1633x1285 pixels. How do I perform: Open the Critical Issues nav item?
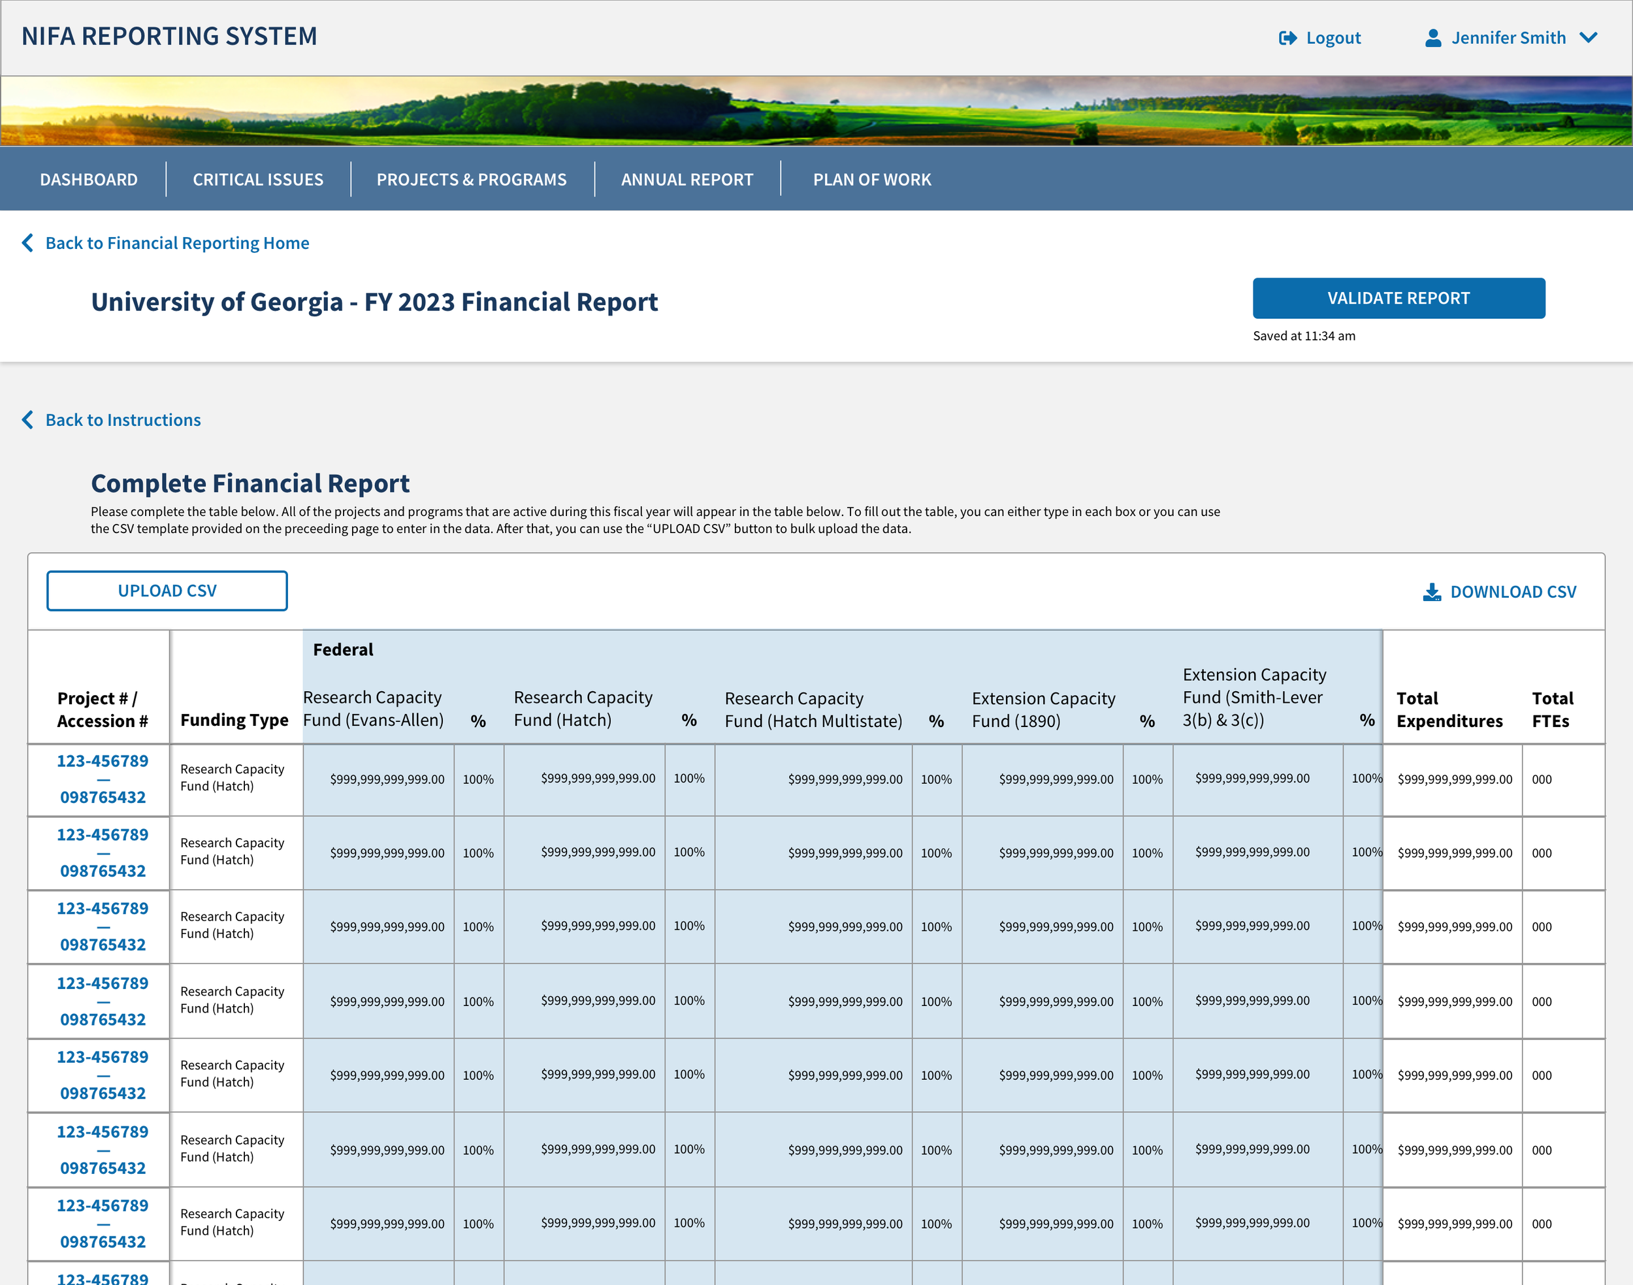[x=258, y=180]
